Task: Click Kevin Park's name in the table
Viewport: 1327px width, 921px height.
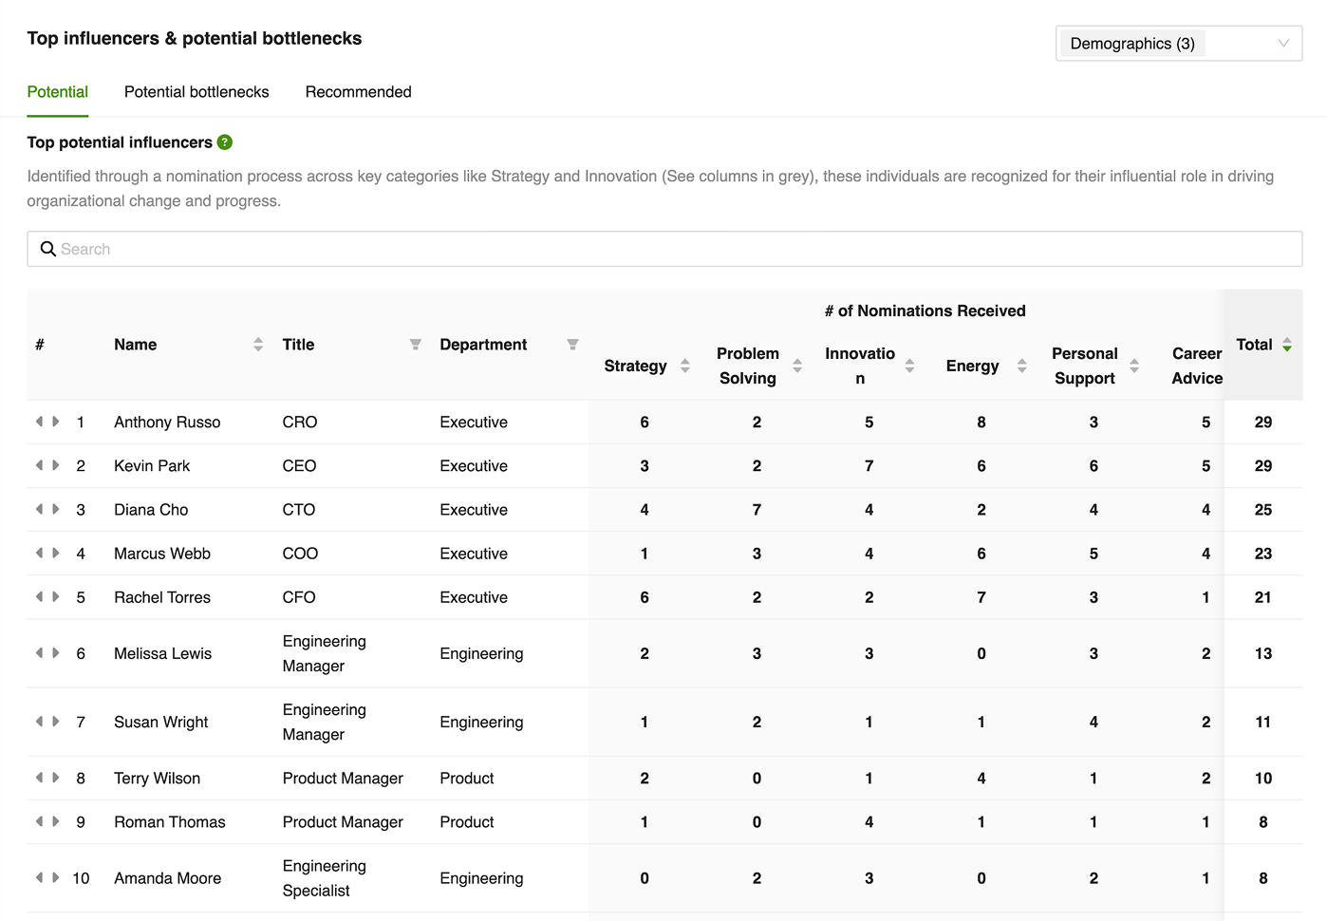Action: 152,466
